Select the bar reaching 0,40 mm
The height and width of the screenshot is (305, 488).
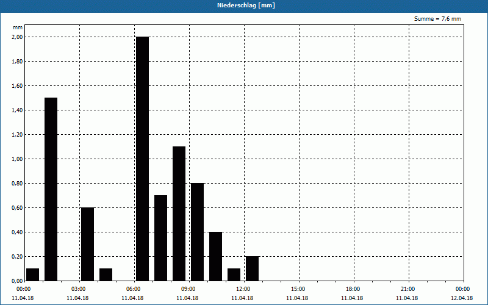click(x=216, y=256)
